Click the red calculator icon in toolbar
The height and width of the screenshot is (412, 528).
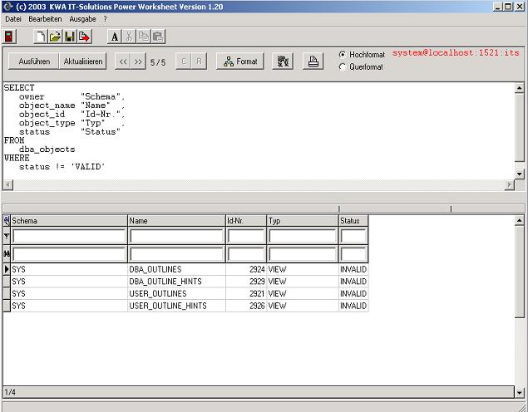tap(9, 37)
